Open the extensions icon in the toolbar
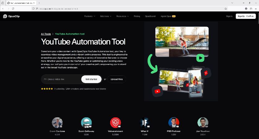Screen dimensions: 259x139 coord(251,9)
